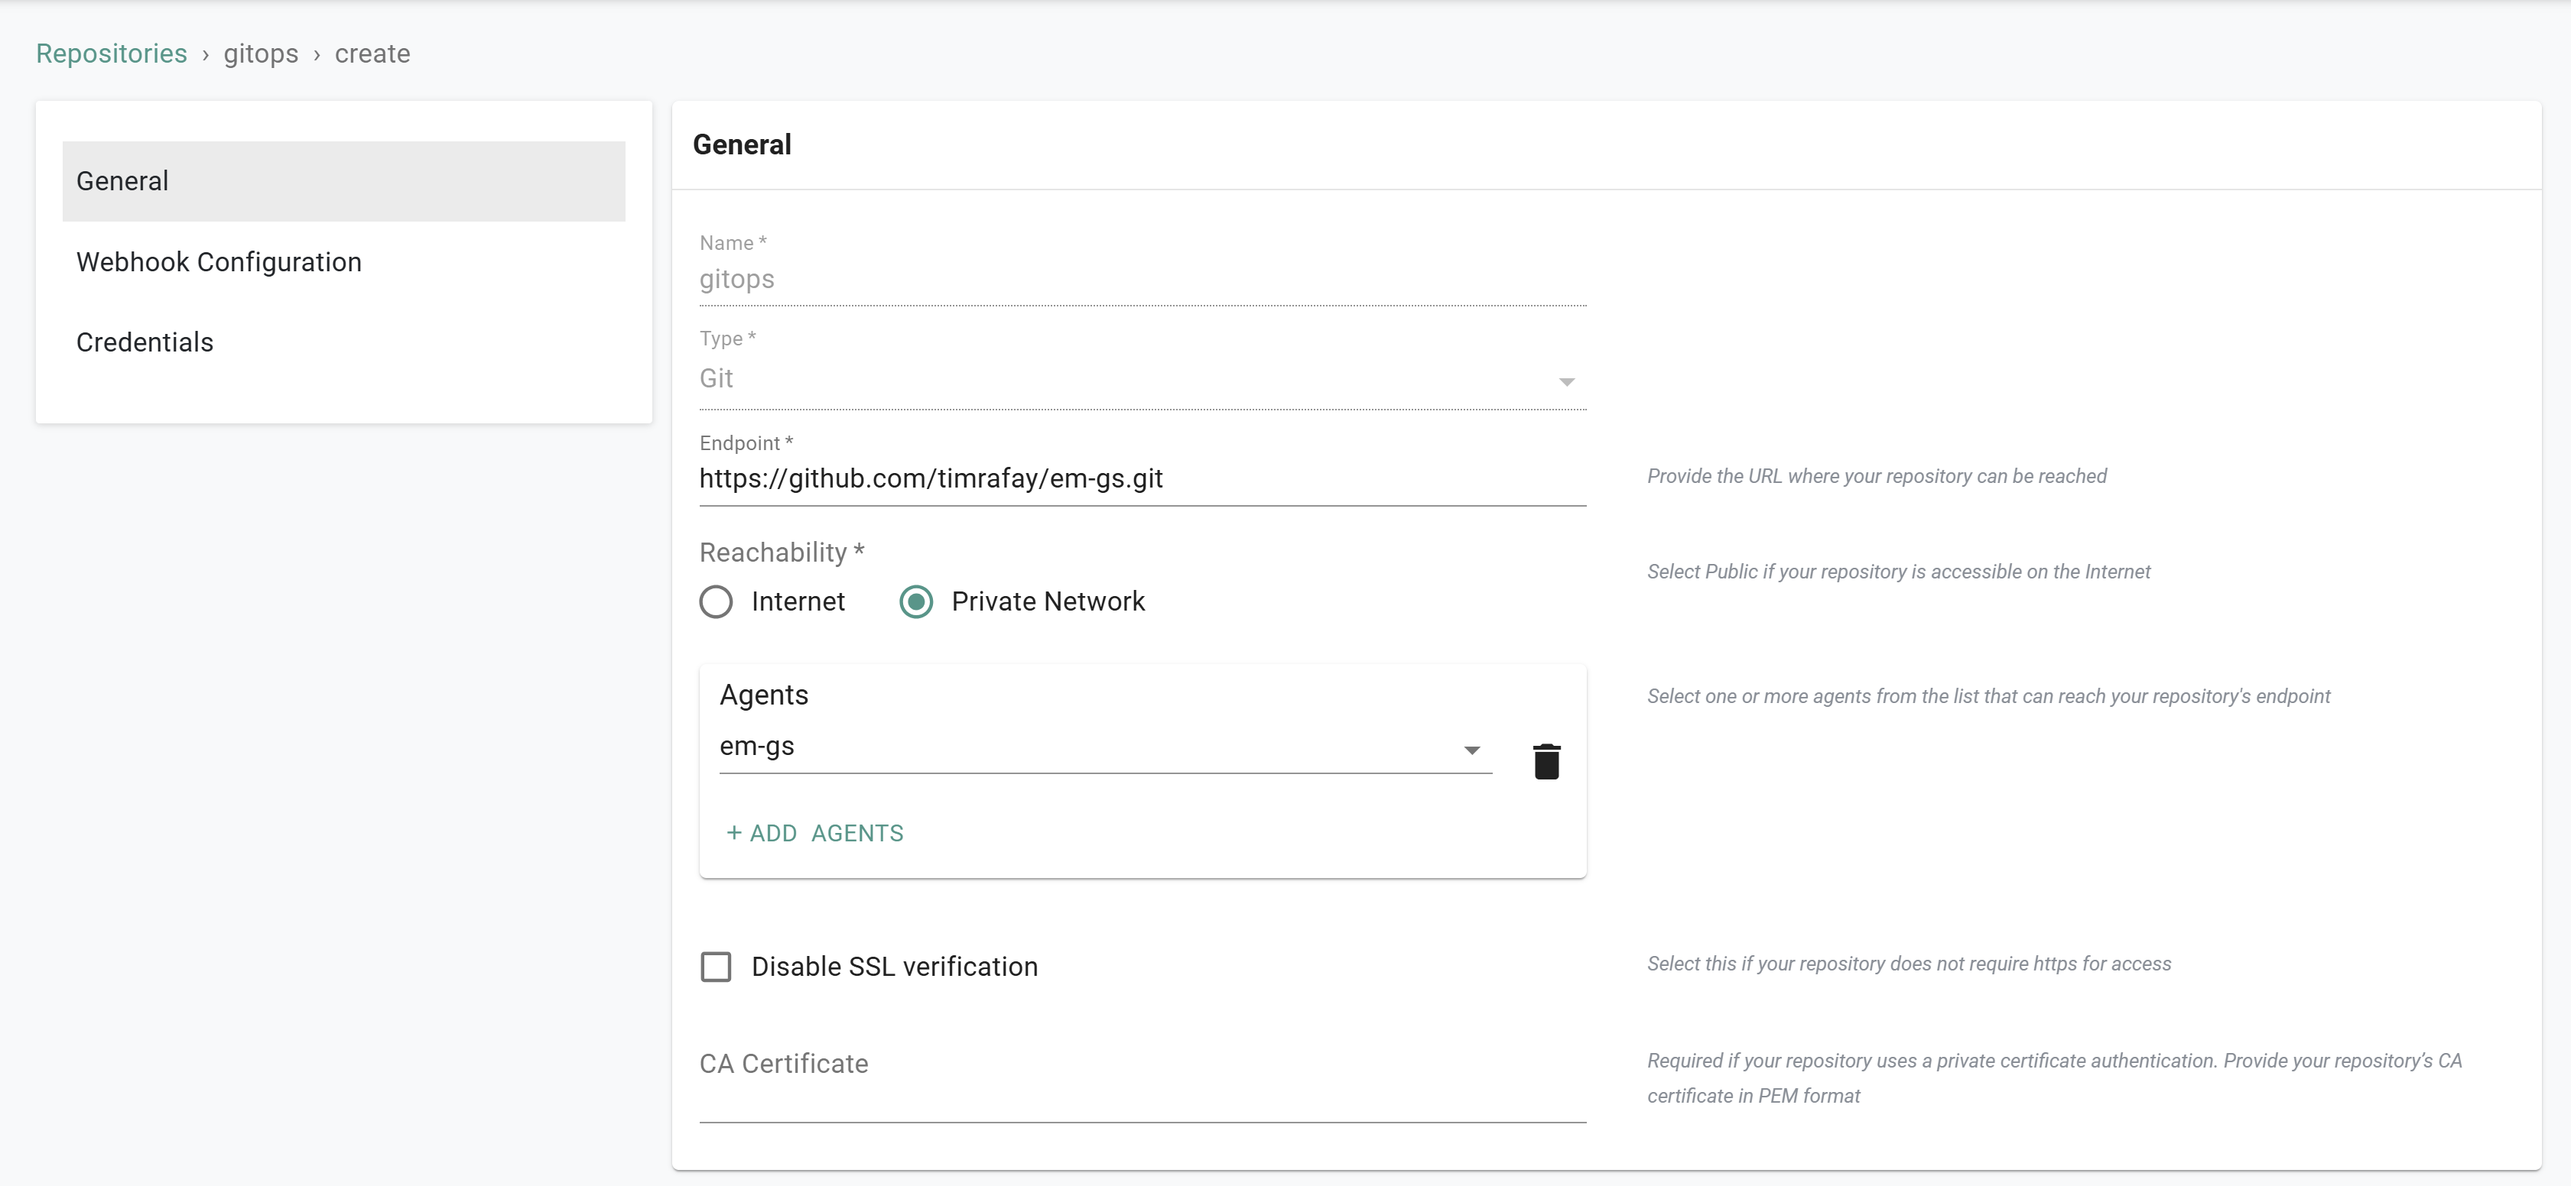This screenshot has height=1186, width=2571.
Task: Click the Repositories breadcrumb link
Action: (112, 53)
